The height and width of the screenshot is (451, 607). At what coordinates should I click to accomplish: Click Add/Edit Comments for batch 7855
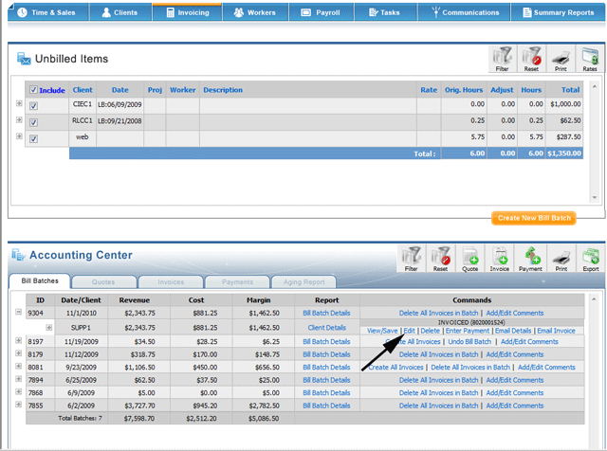pos(515,406)
